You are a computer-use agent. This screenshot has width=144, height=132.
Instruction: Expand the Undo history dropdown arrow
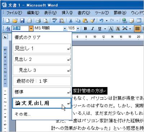click(x=107, y=21)
